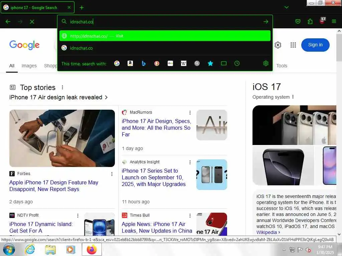Image resolution: width=342 pixels, height=256 pixels.
Task: Open the Firefox hamburger application menu
Action: point(334,21)
